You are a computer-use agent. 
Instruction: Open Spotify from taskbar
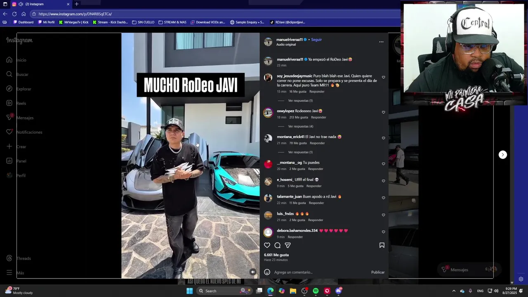point(316,291)
